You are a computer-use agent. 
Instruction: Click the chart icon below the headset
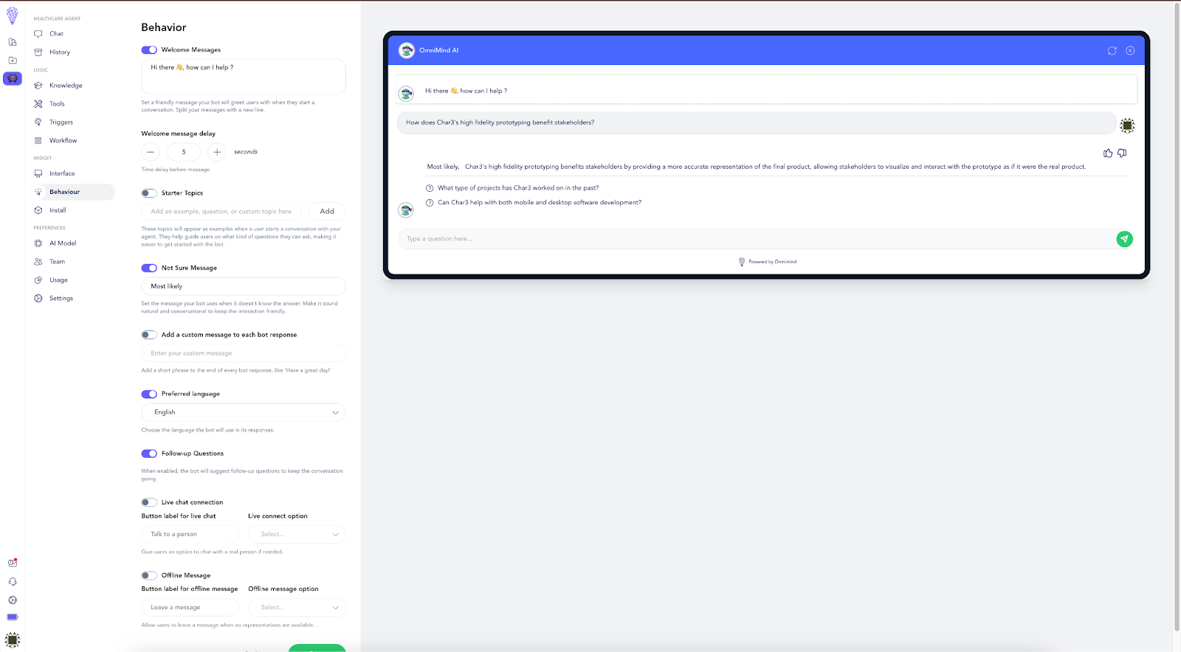tap(13, 600)
